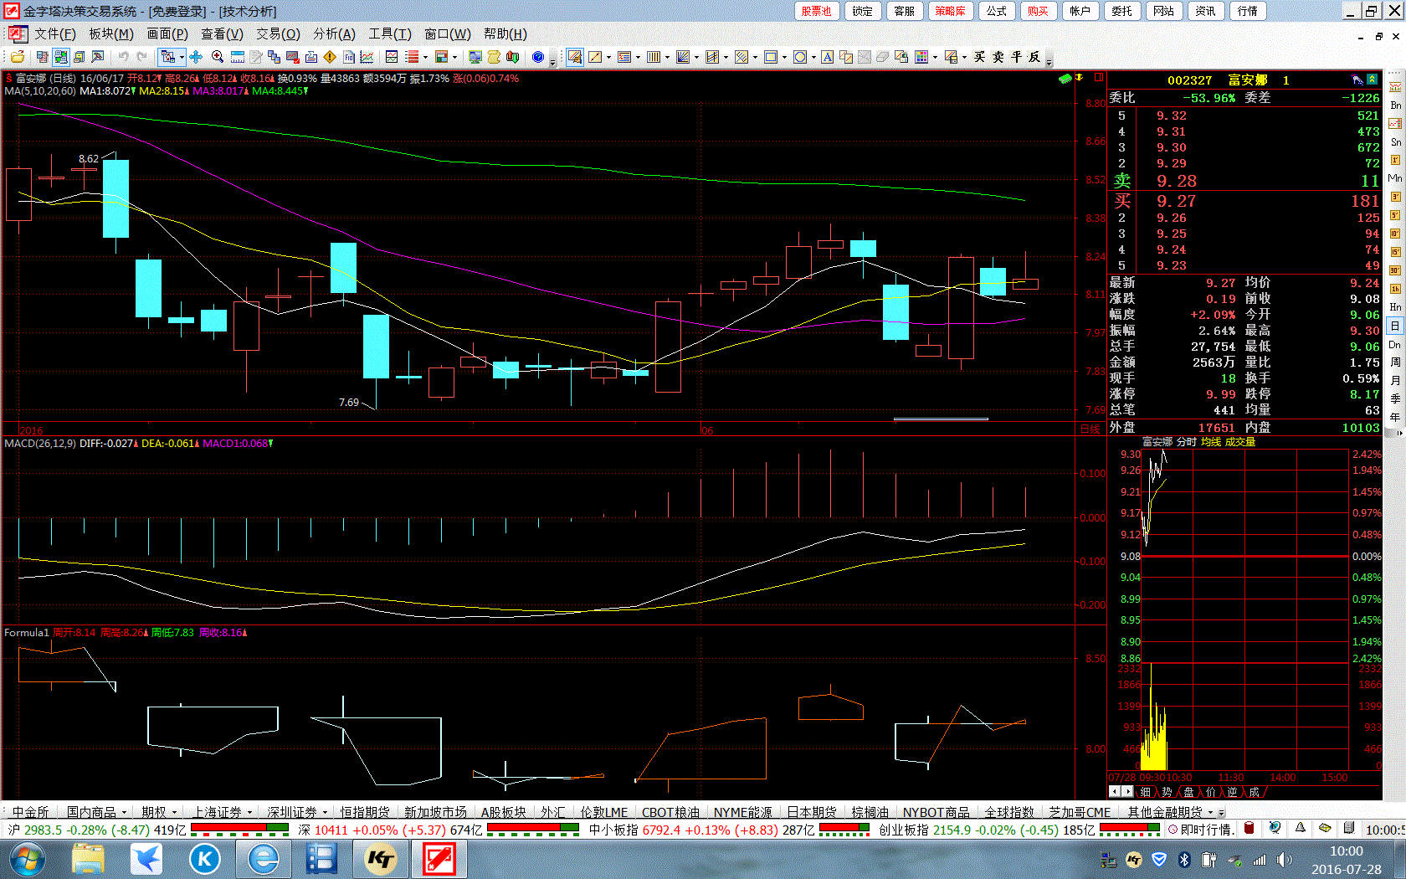
Task: Click the 股票池 button in title bar
Action: [816, 11]
